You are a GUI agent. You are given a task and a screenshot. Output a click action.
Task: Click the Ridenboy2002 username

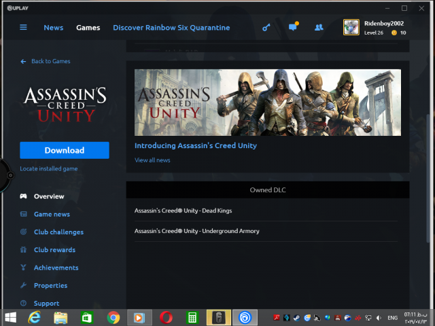pyautogui.click(x=384, y=23)
